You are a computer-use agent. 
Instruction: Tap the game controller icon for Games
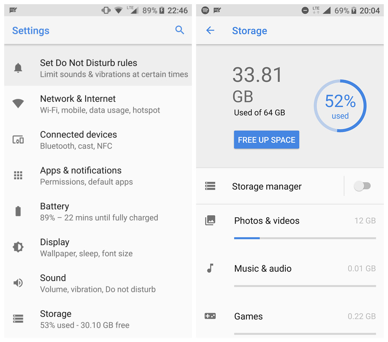coord(210,316)
